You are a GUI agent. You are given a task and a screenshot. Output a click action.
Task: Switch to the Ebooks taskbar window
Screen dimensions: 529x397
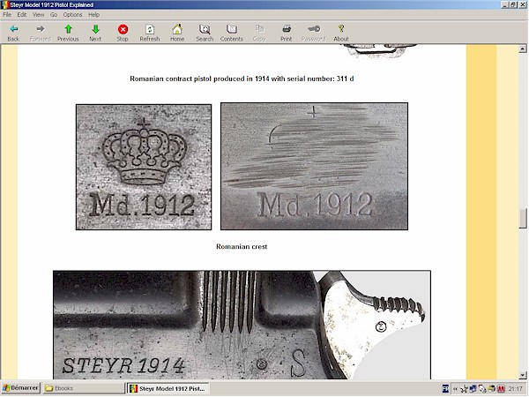click(x=84, y=388)
